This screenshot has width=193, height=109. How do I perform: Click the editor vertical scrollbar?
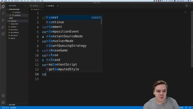point(192,39)
